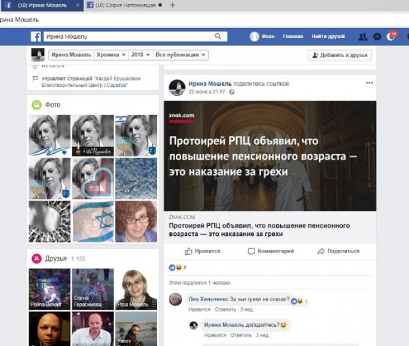Click Этим поделился 1 человек
Viewport: 409px width, 346px height.
click(x=200, y=283)
